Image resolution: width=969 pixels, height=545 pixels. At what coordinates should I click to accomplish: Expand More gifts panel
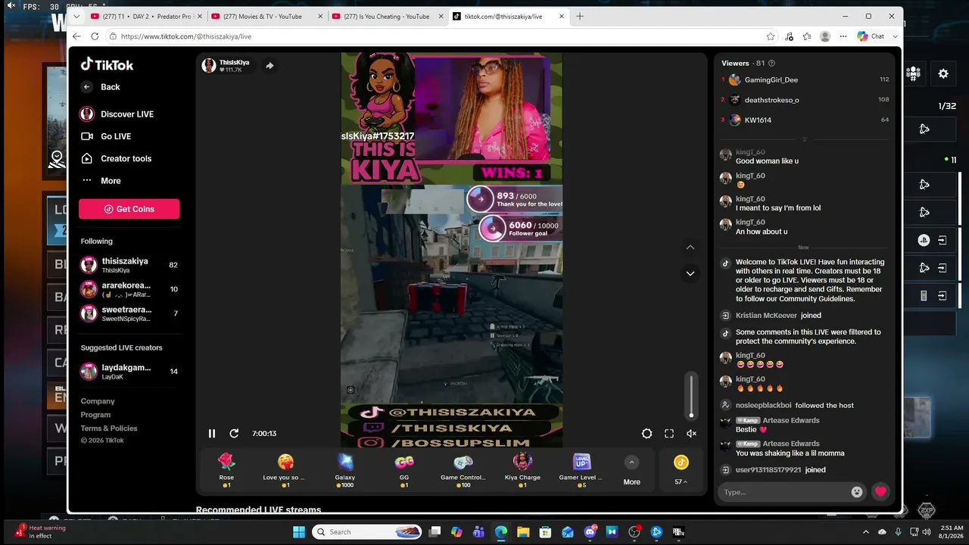(631, 471)
